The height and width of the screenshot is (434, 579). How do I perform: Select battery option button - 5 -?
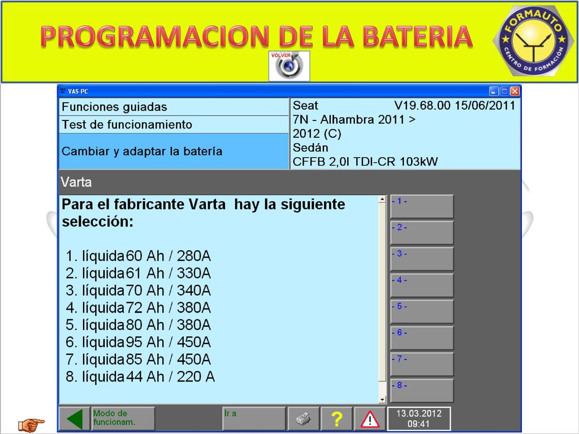tap(422, 312)
